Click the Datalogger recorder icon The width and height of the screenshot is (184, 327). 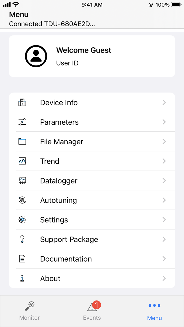click(22, 180)
